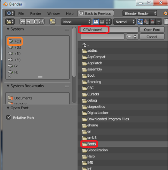The image size is (168, 170).
Task: Open the File menu
Action: pyautogui.click(x=21, y=14)
